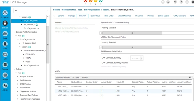
Task: Click Export in the vNICs toolbar
Action: [76, 78]
